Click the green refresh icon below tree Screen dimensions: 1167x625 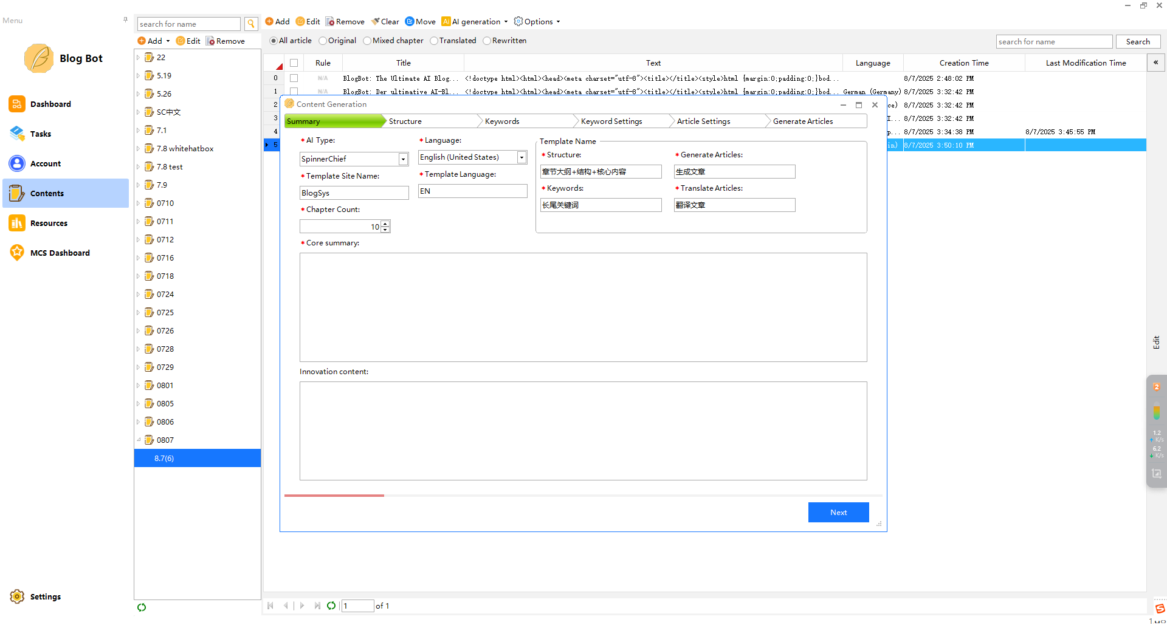142,607
